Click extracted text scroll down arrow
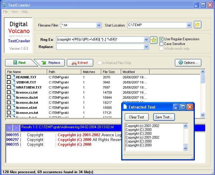Screen dimensions: 215x175 186,148
